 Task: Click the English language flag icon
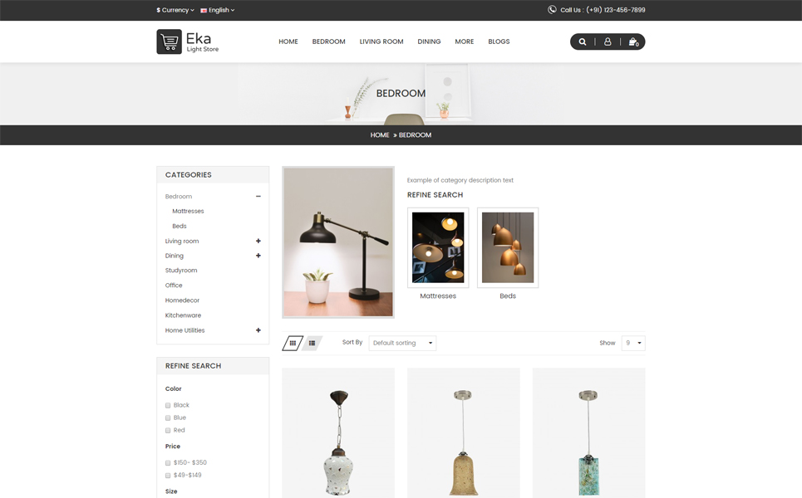[x=204, y=10]
